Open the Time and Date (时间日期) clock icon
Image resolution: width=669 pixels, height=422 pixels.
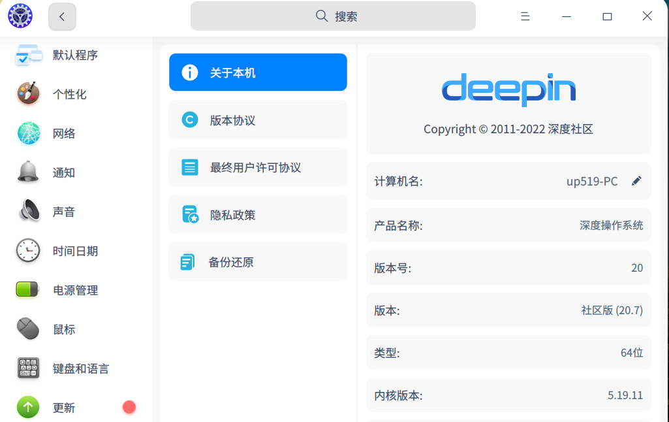tap(28, 251)
